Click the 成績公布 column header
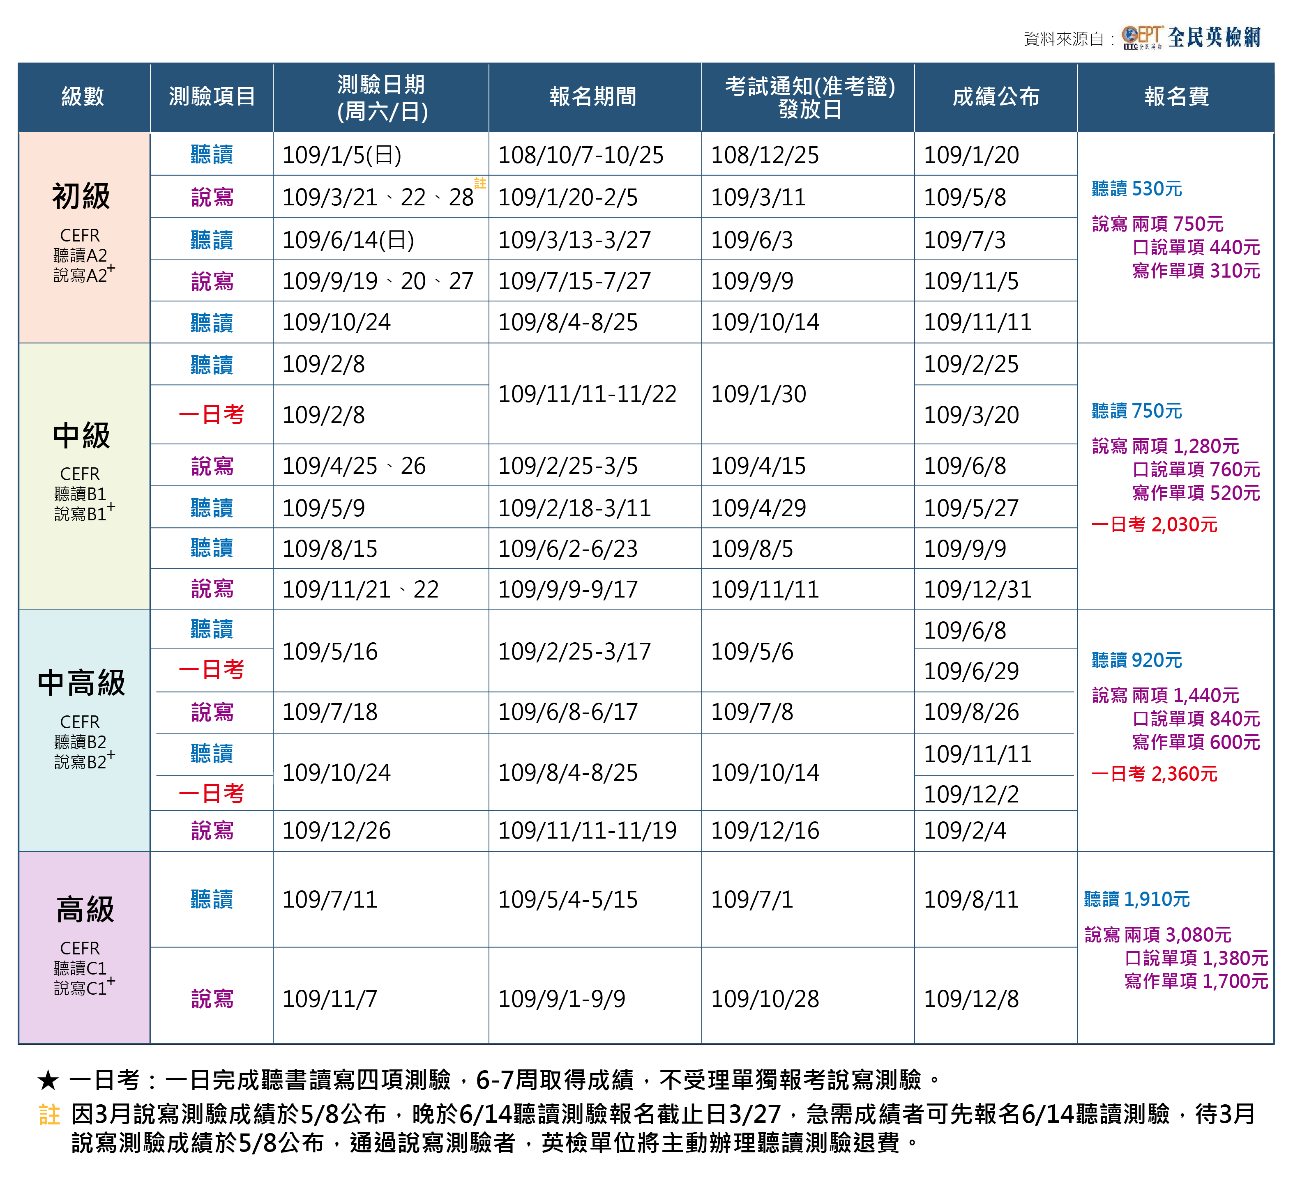 click(996, 97)
